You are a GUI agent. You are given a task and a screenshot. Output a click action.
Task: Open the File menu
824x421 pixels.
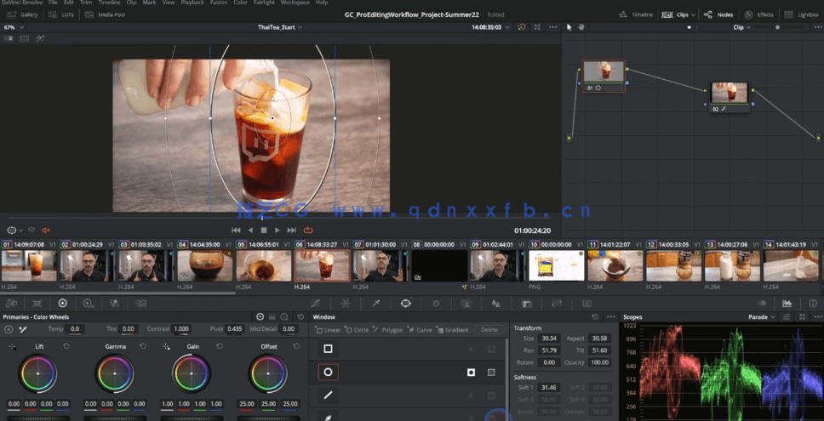click(53, 3)
